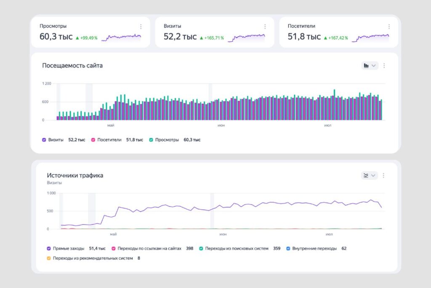This screenshot has height=288, width=431.
Task: Click the 60,3 тыс value in Просмотры card
Action: (56, 36)
